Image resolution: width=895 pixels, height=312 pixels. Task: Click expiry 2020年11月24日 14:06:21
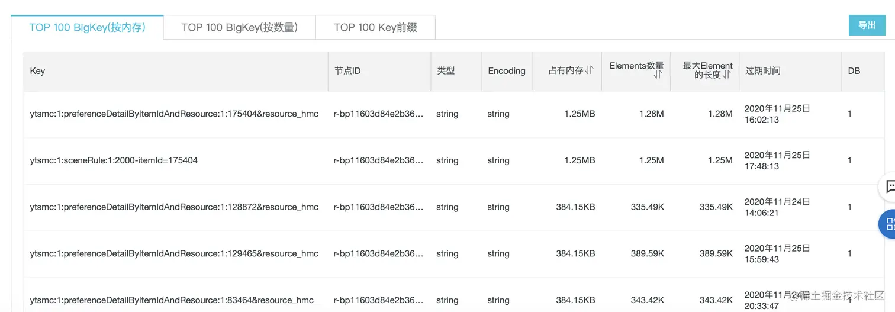pyautogui.click(x=777, y=207)
